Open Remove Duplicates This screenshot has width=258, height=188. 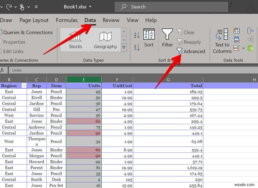click(x=236, y=39)
